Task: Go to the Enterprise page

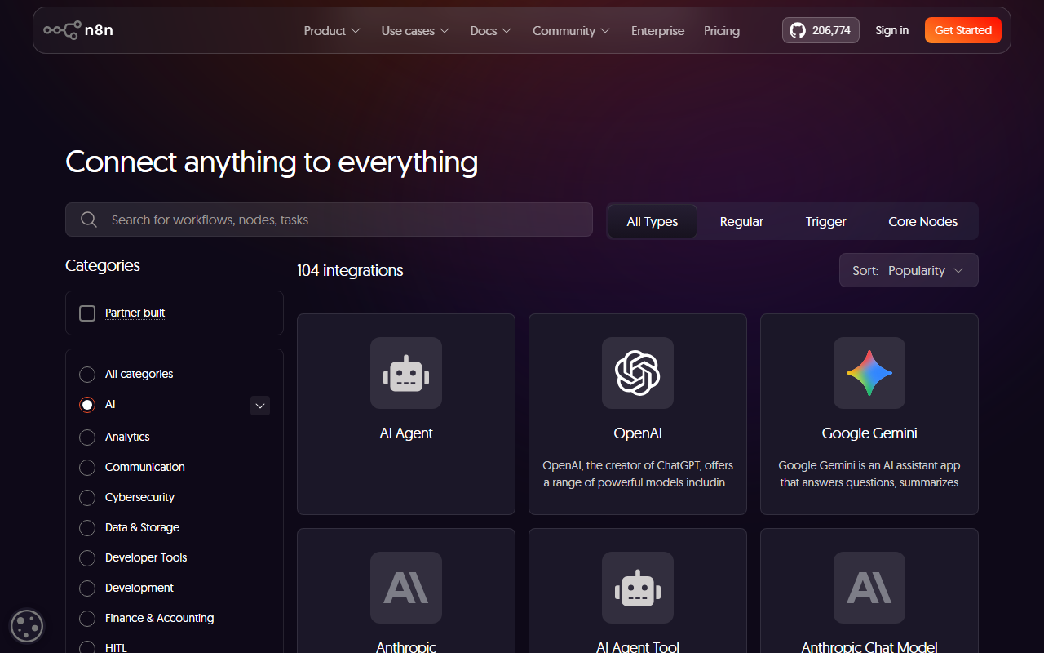Action: pos(657,31)
